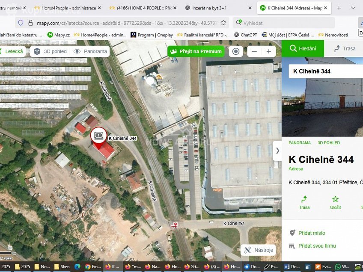363x272 pixels.
Task: Open Nástroje via the crossed-tools icon
Action: [247, 250]
